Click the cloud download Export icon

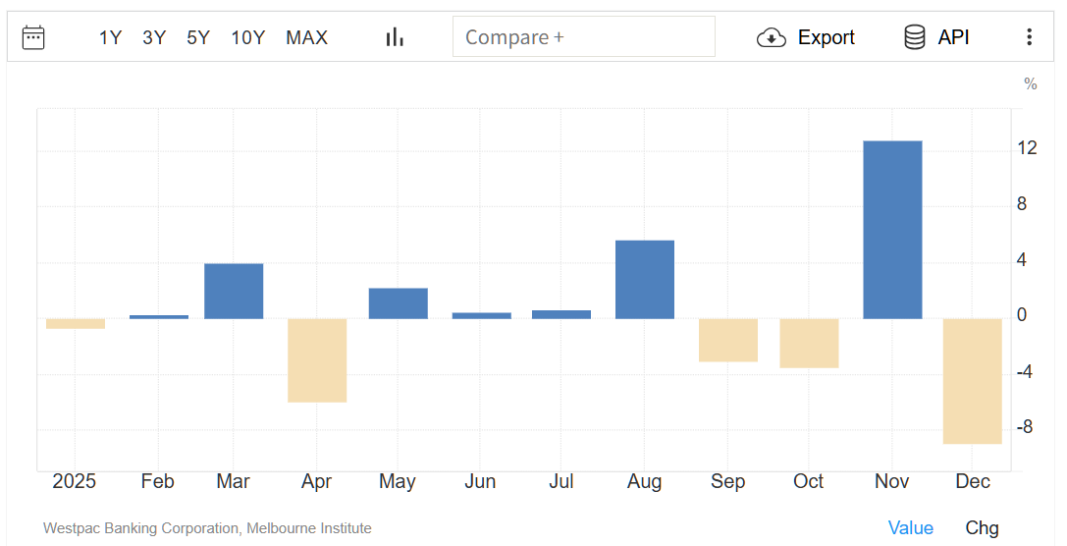pos(772,37)
